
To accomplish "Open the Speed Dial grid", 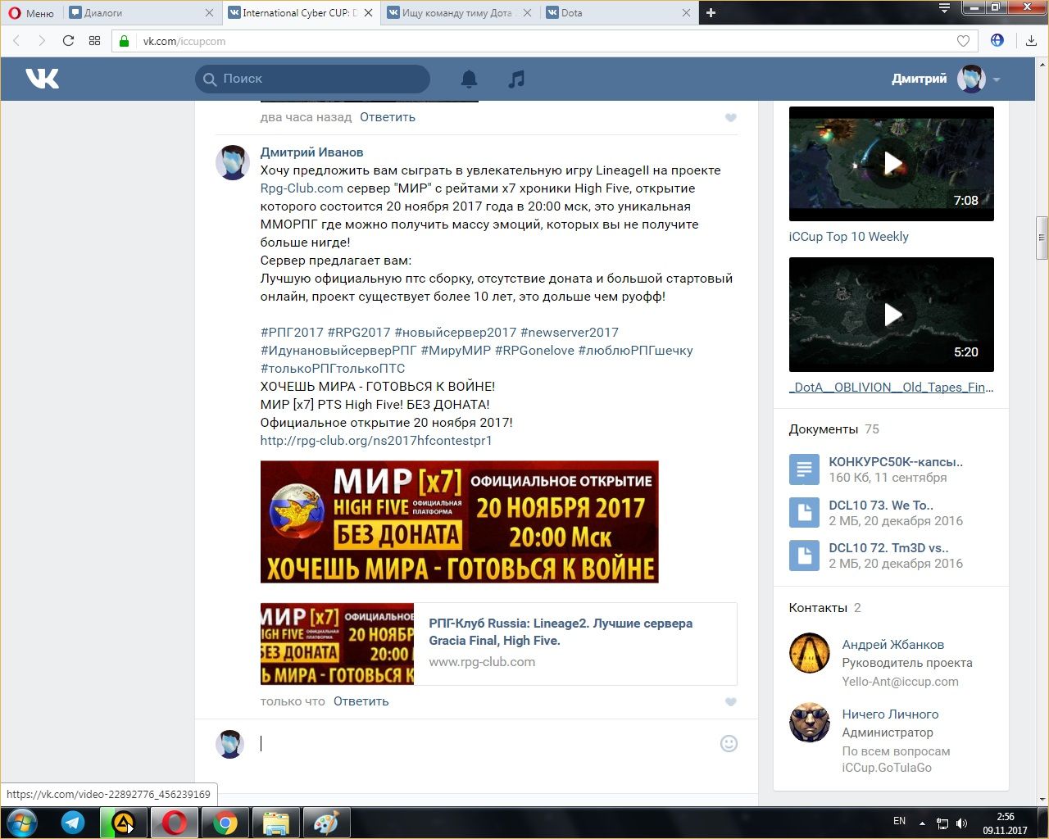I will point(94,41).
